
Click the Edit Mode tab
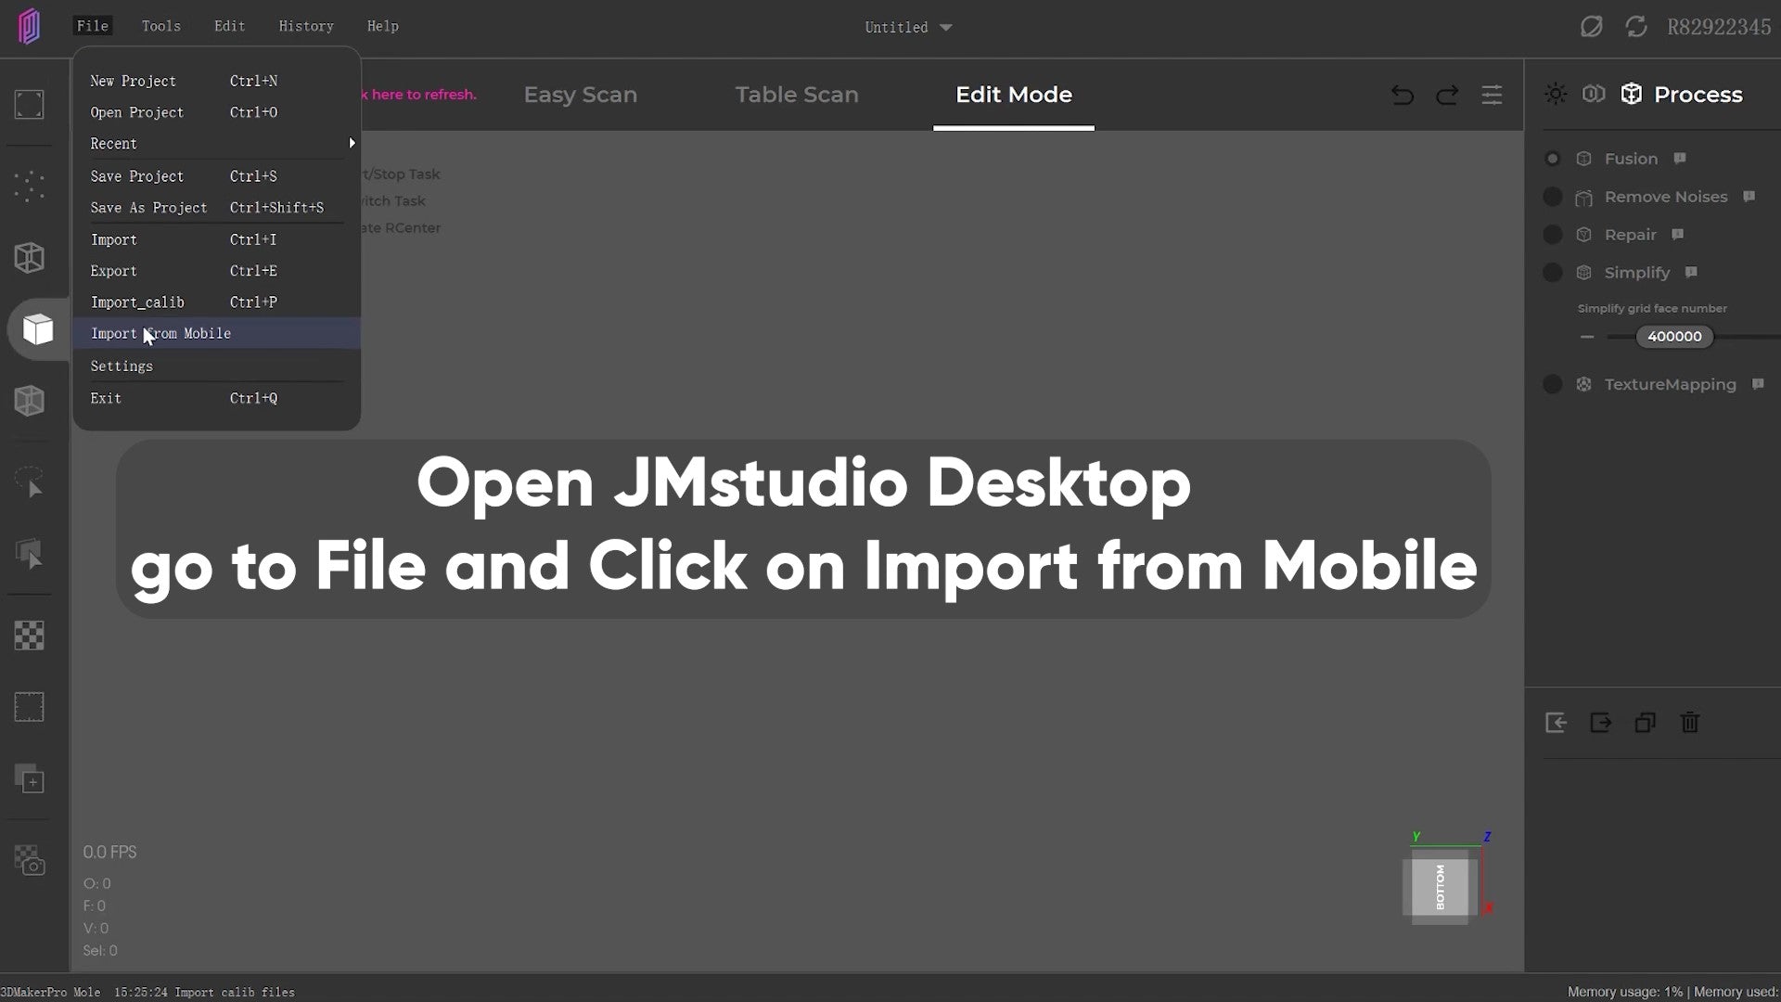pos(1014,95)
